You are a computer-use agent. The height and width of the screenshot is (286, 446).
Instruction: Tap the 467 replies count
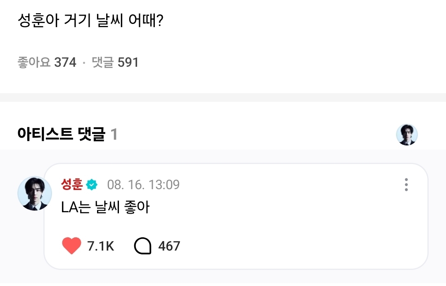[169, 246]
